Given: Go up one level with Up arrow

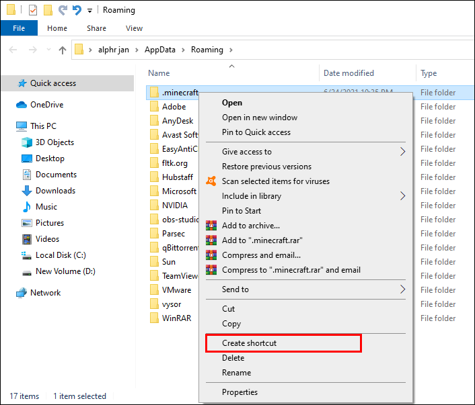Looking at the screenshot, I should [x=63, y=50].
